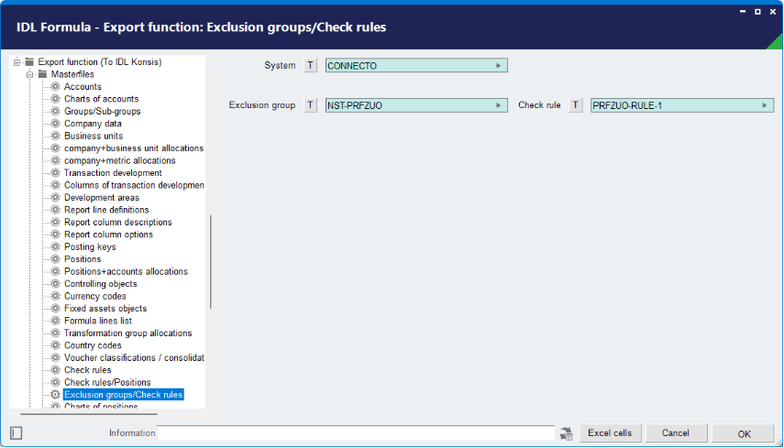Toggle the T button next to System

311,65
